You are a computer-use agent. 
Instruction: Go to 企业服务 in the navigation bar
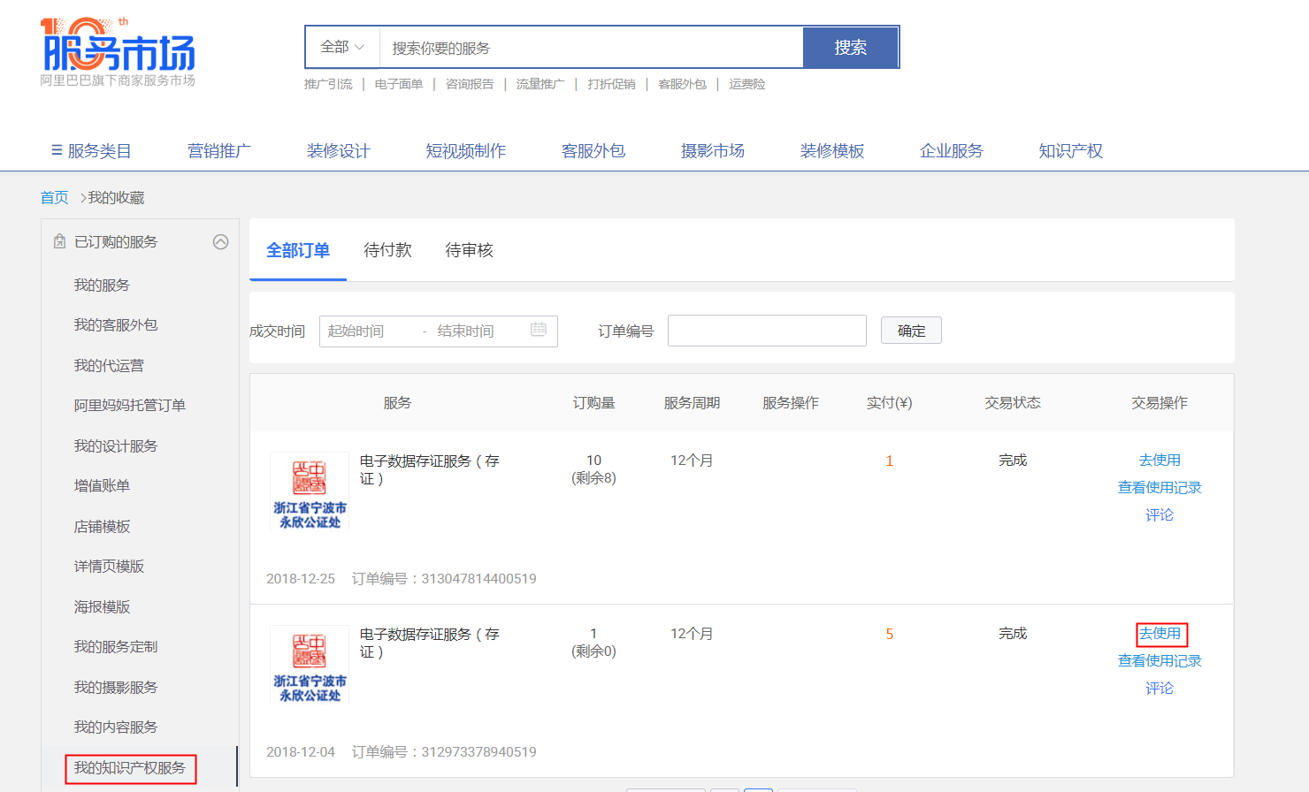952,151
